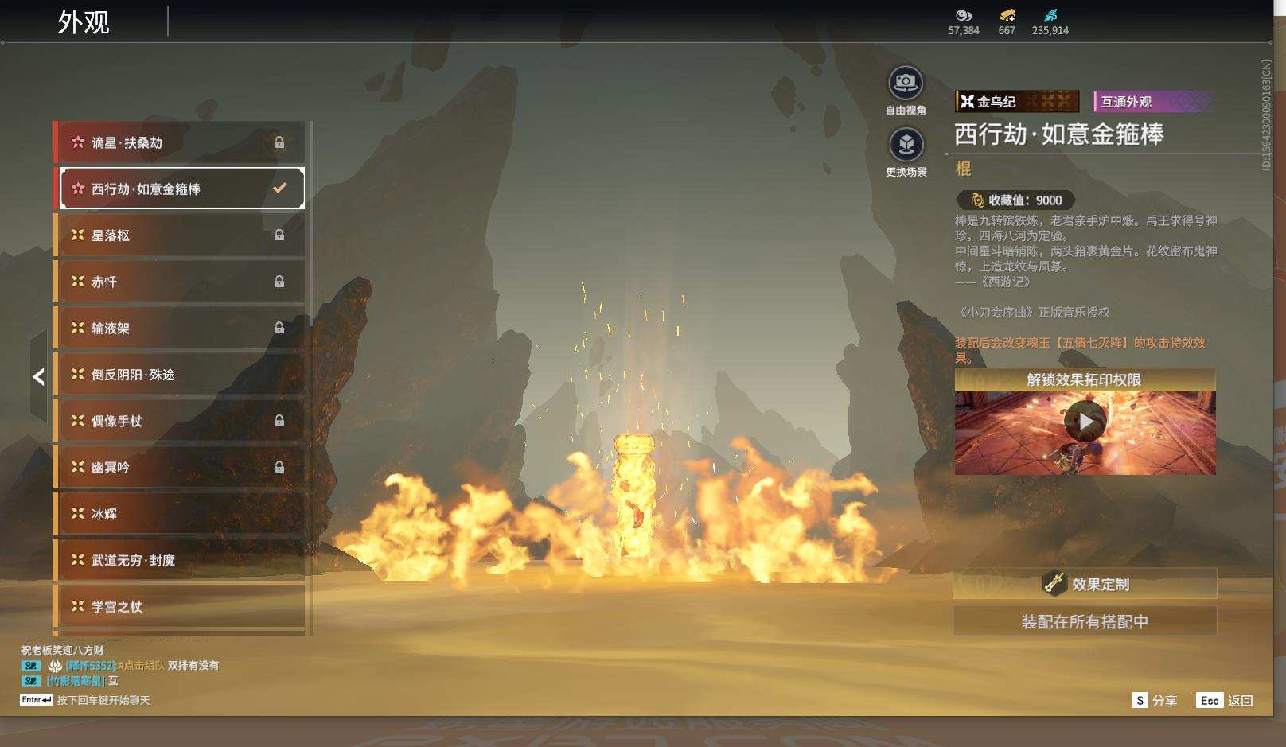Click the weapon type label 棍

pyautogui.click(x=963, y=169)
